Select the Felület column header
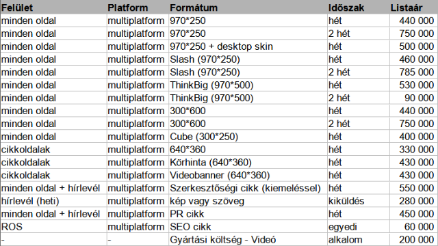This screenshot has width=438, height=246. (x=53, y=8)
